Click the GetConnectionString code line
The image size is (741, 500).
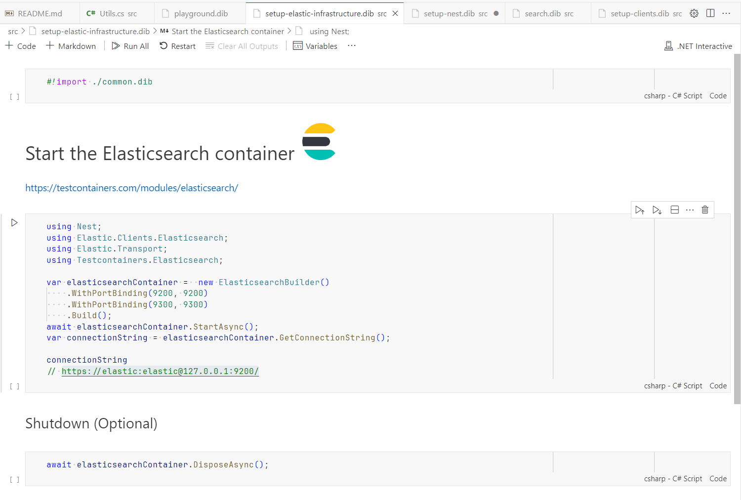tap(218, 338)
